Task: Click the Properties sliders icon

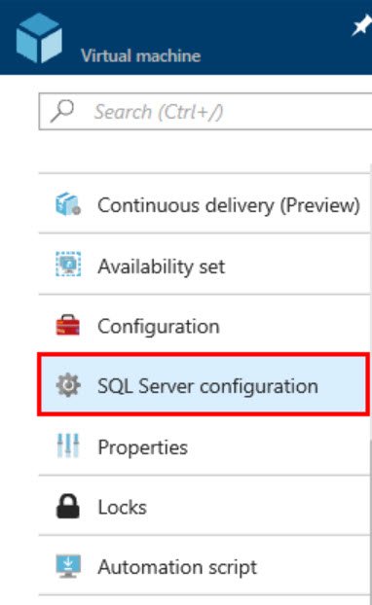Action: pos(68,445)
